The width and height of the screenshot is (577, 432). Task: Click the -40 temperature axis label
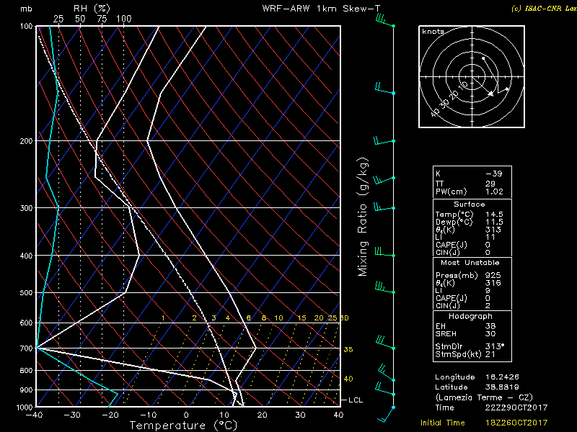pyautogui.click(x=34, y=415)
